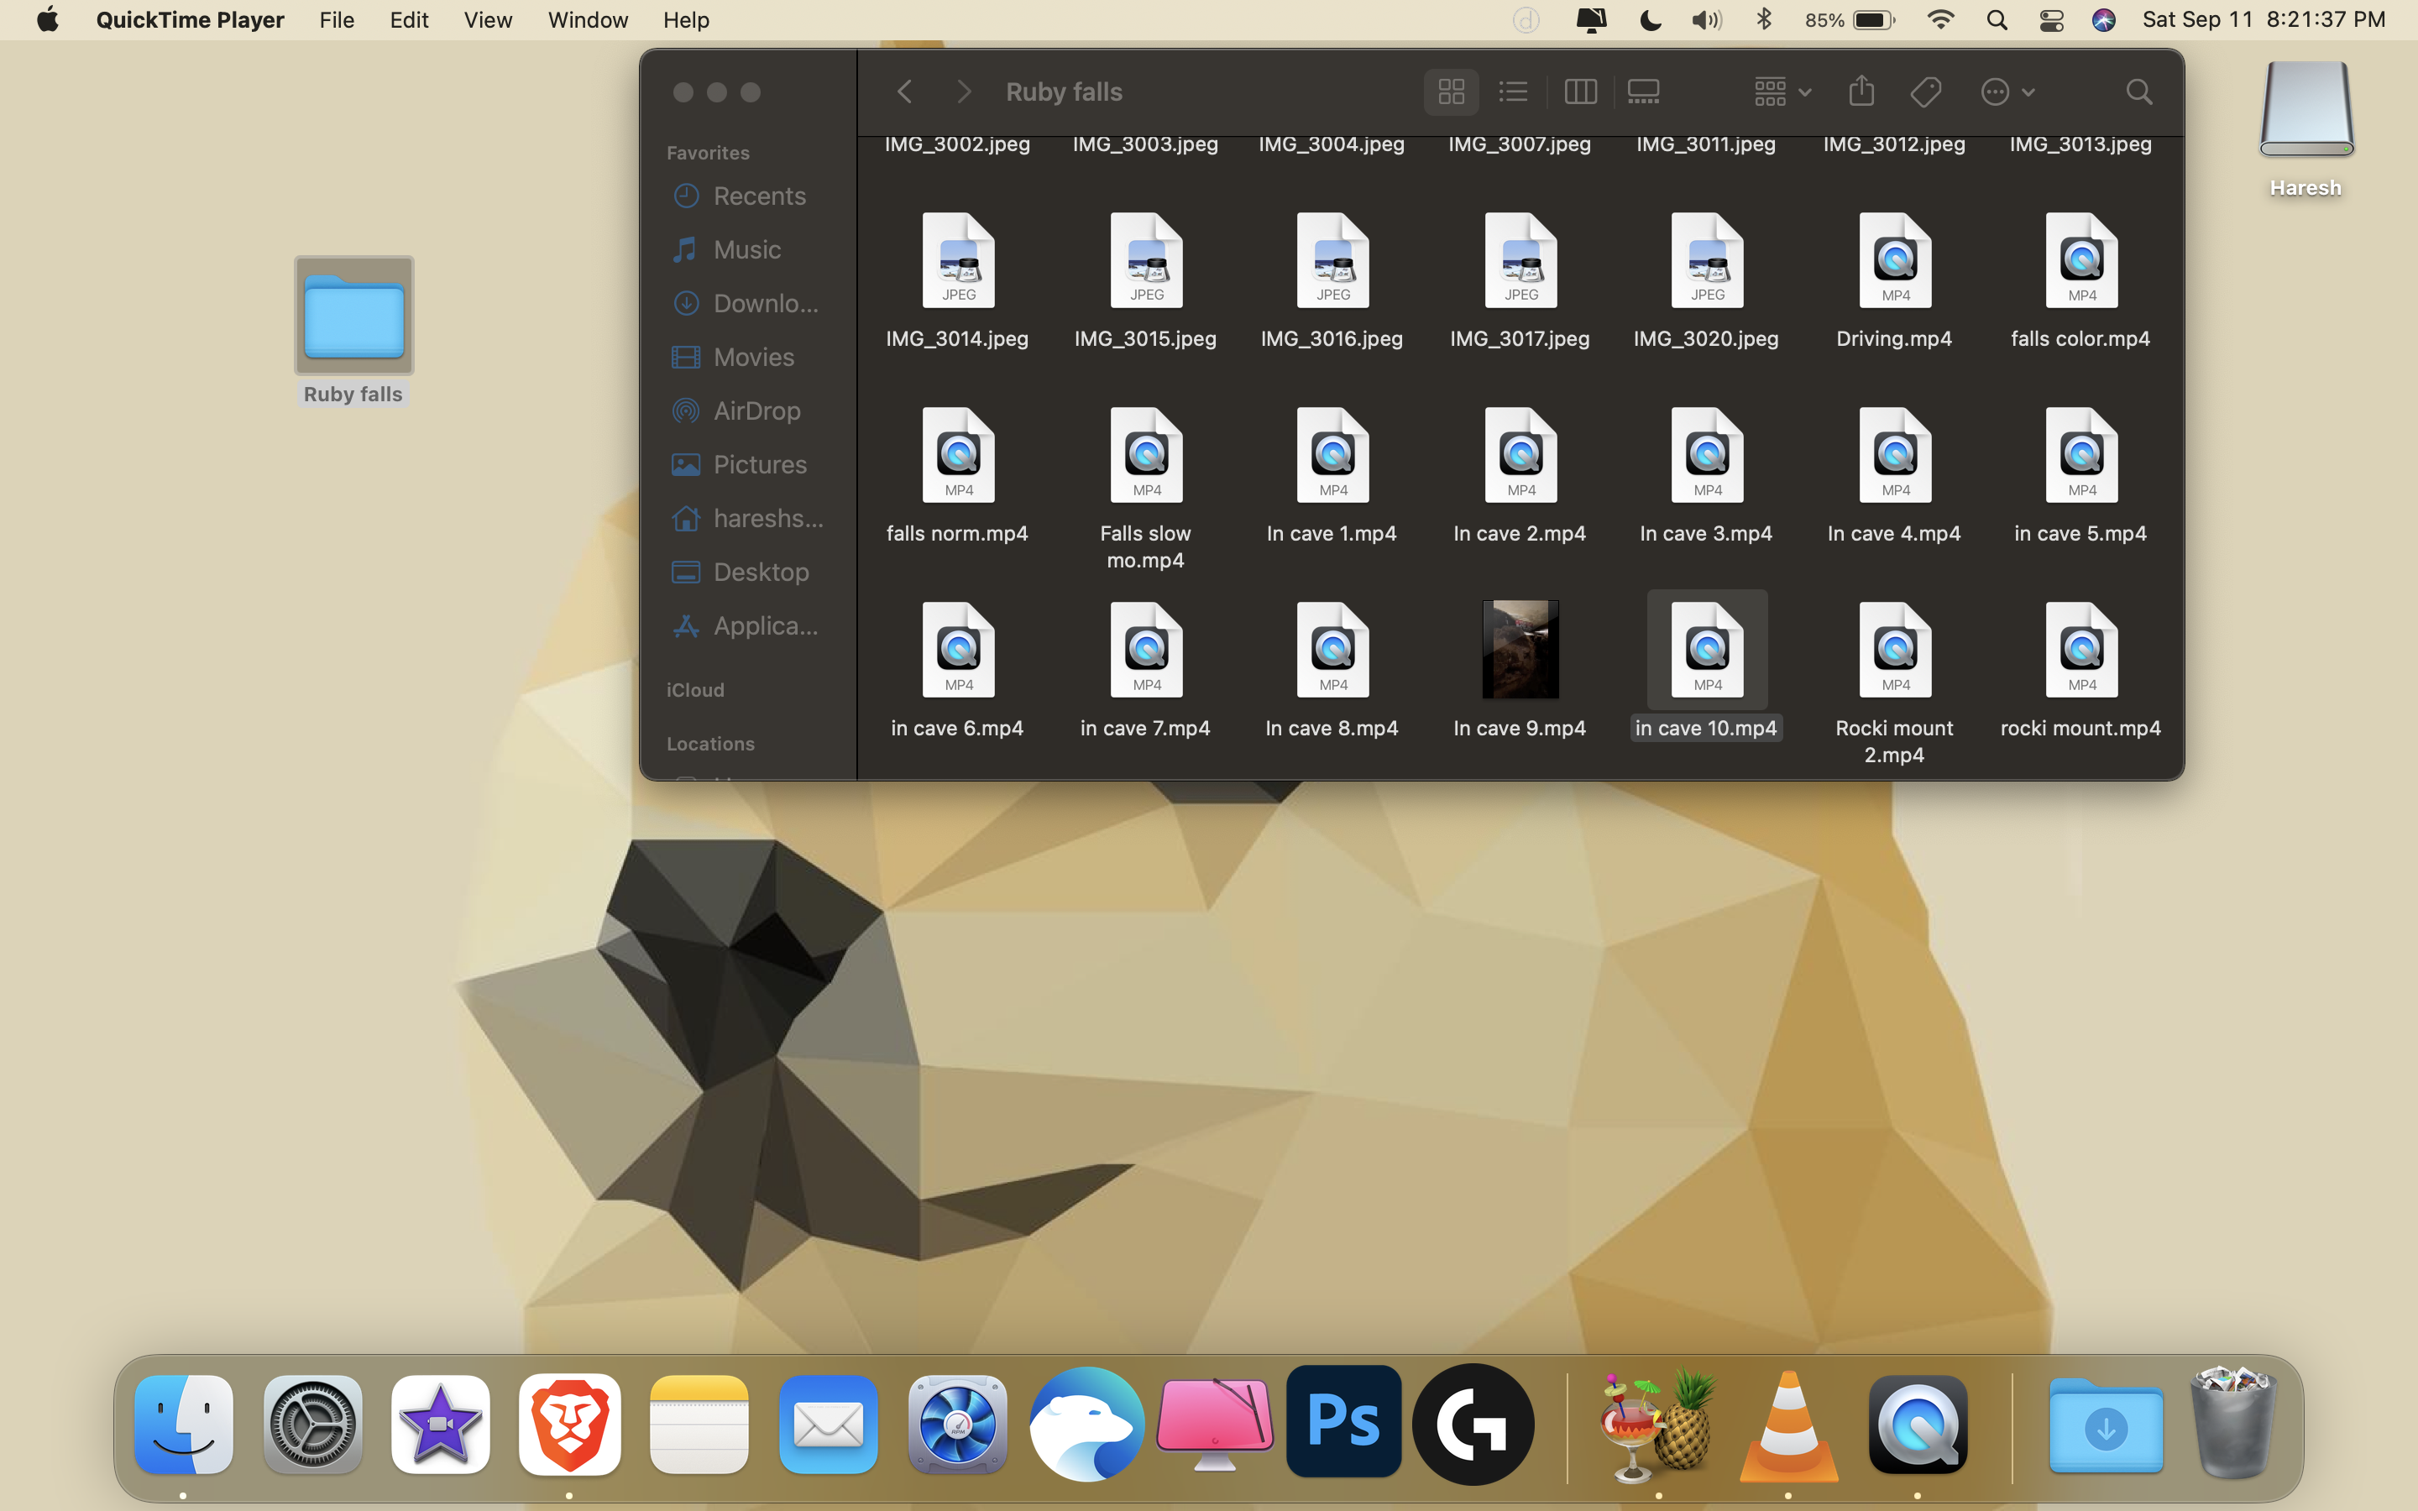Open the ellipsis action menu dropdown
2418x1511 pixels.
click(x=2007, y=92)
